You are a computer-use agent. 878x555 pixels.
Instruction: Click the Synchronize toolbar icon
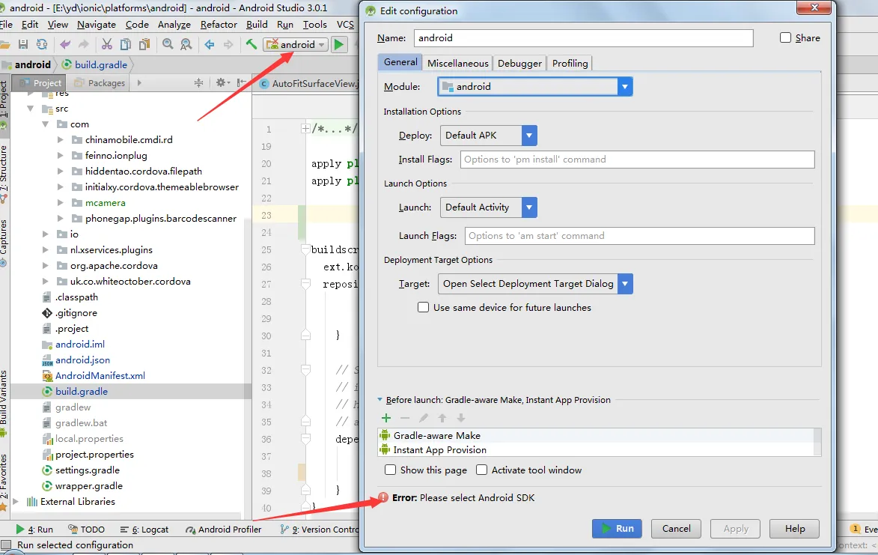[x=42, y=44]
